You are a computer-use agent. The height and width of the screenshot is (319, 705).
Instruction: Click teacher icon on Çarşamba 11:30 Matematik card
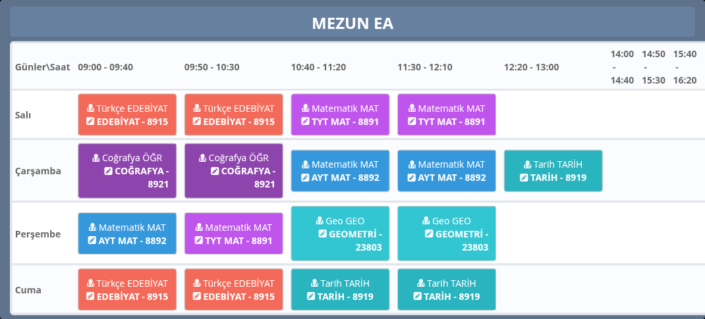tap(412, 164)
